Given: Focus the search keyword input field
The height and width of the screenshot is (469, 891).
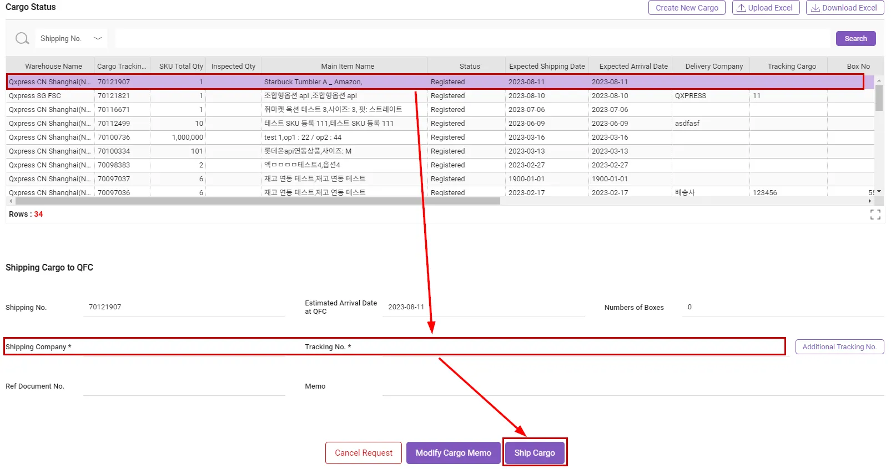Looking at the screenshot, I should click(x=472, y=38).
